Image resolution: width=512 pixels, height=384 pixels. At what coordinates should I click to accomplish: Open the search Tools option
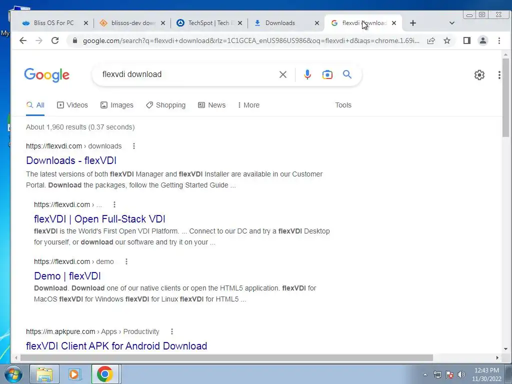[343, 105]
